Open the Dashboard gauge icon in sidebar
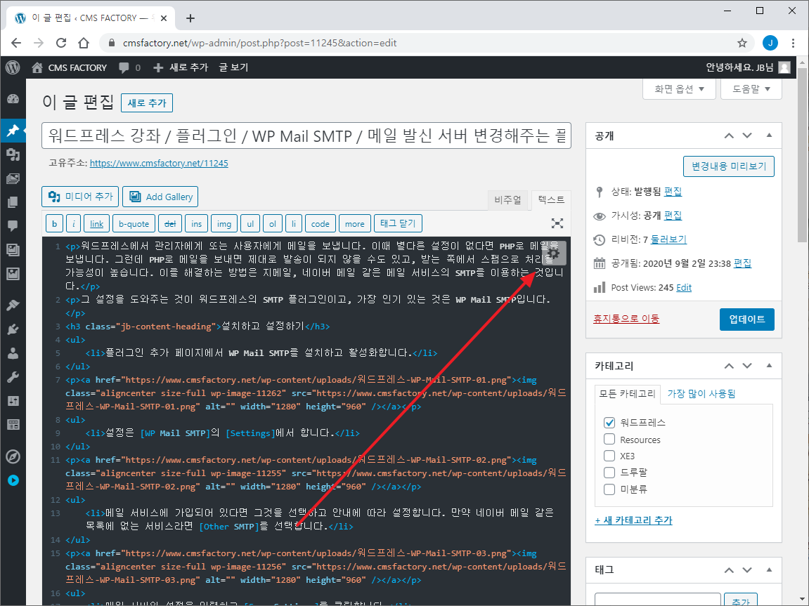This screenshot has height=606, width=809. pos(13,99)
